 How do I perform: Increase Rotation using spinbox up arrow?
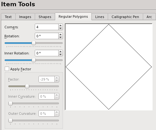pos(60,35)
